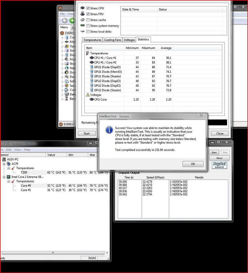Select the Network globe icon in EVEREST
Image resolution: width=248 pixels, height=273 pixels.
(67, 68)
